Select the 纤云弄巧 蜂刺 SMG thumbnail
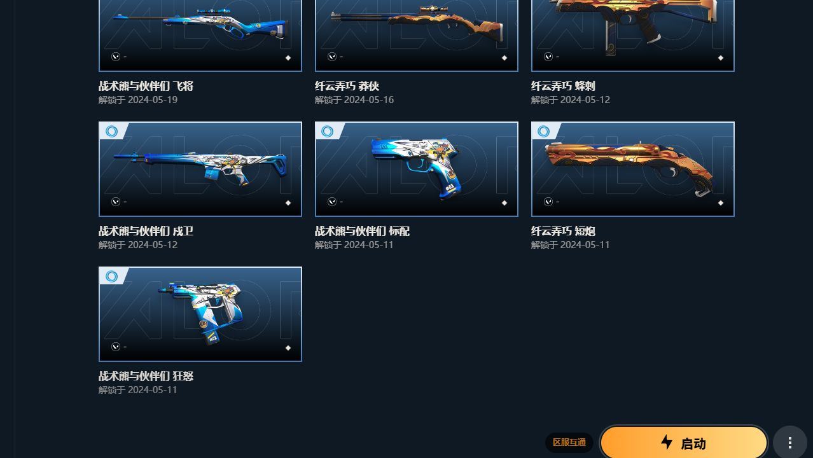 633,36
